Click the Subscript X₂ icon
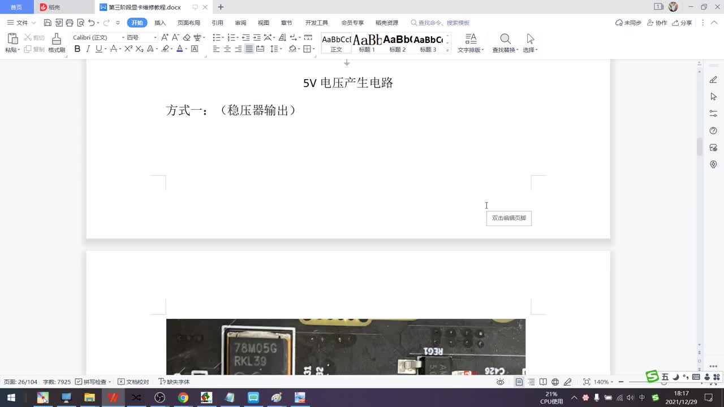Image resolution: width=724 pixels, height=407 pixels. coord(139,49)
